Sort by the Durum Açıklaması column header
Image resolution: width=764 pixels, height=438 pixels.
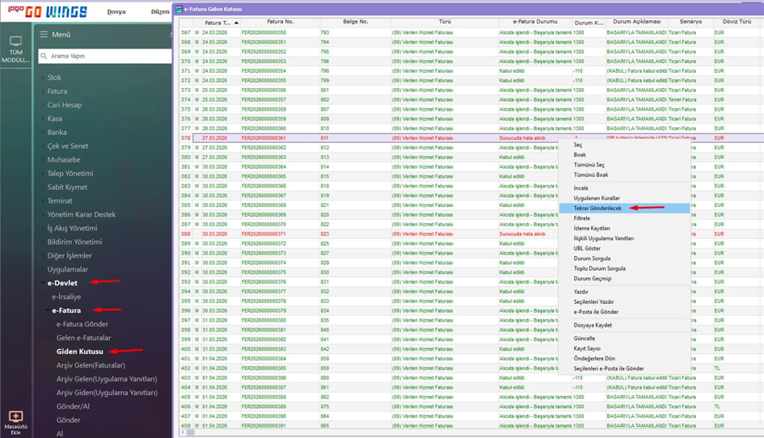click(x=637, y=22)
